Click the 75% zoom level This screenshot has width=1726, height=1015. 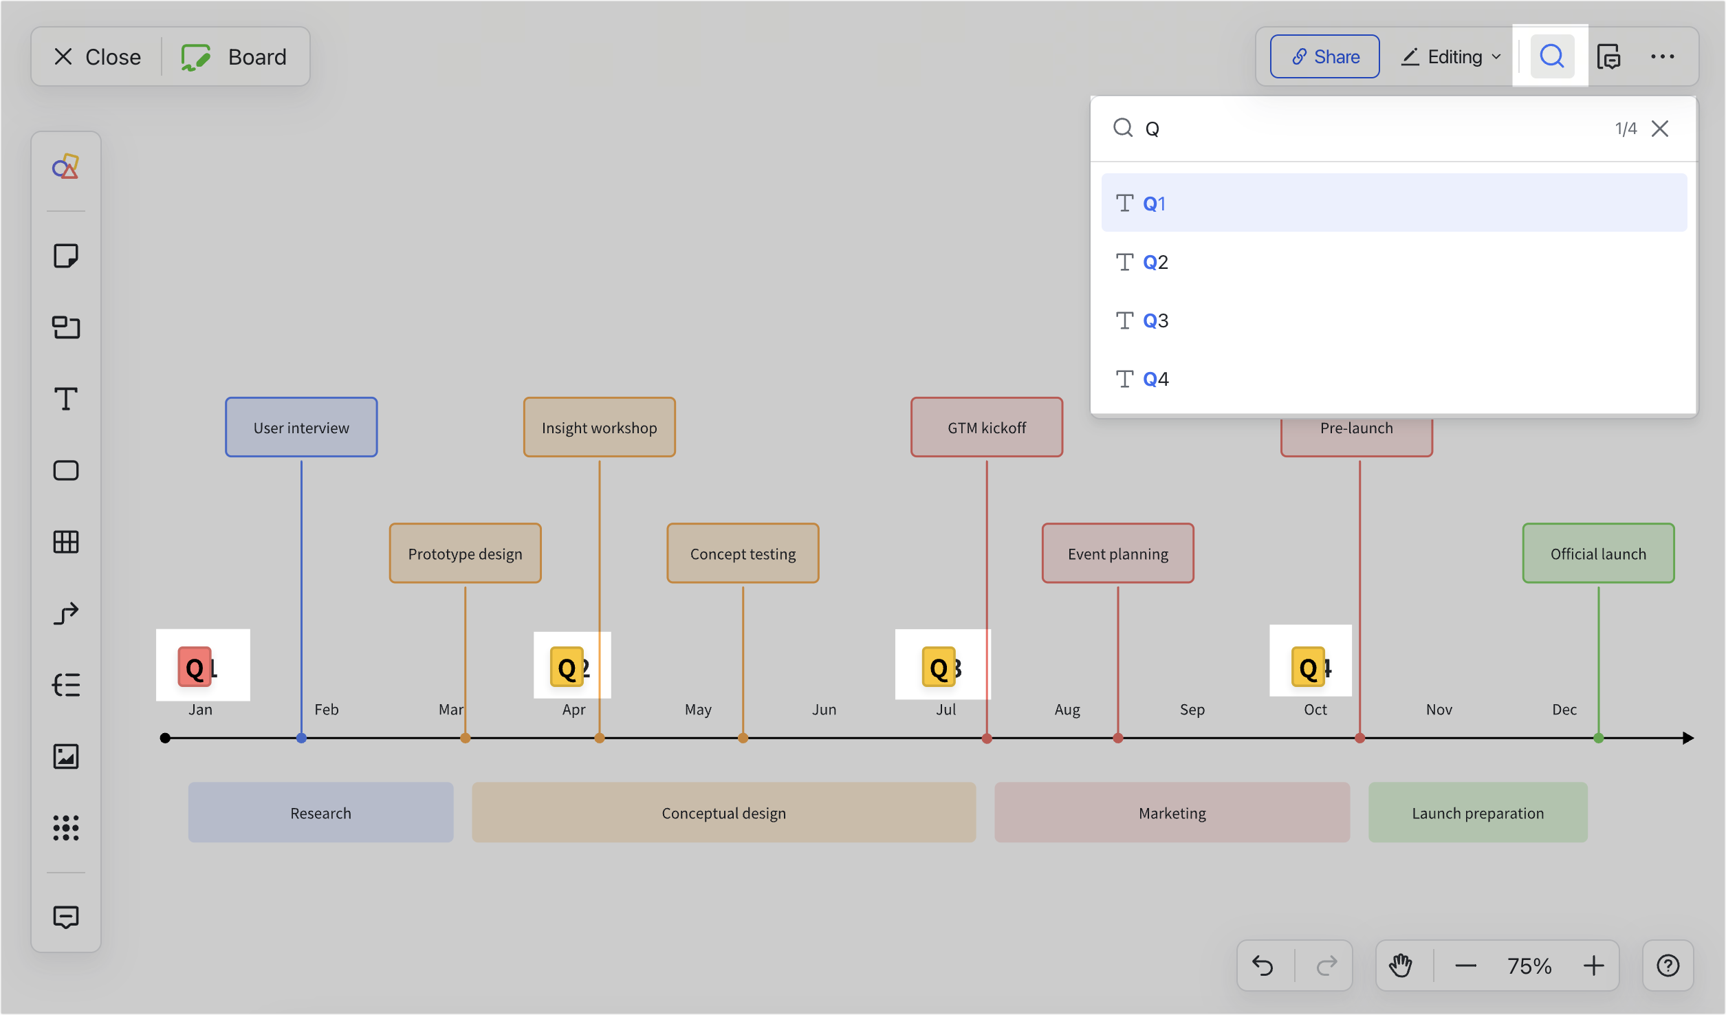(x=1529, y=965)
